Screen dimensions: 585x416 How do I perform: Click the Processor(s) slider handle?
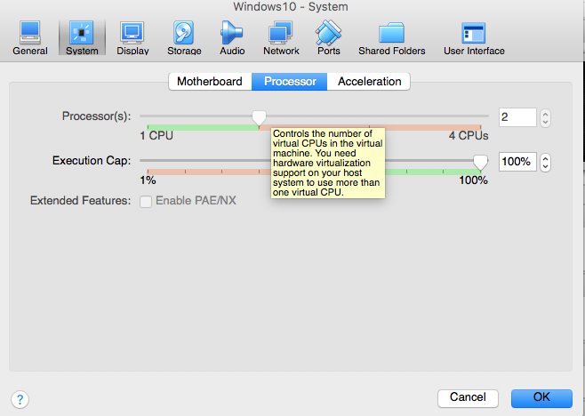(x=259, y=117)
